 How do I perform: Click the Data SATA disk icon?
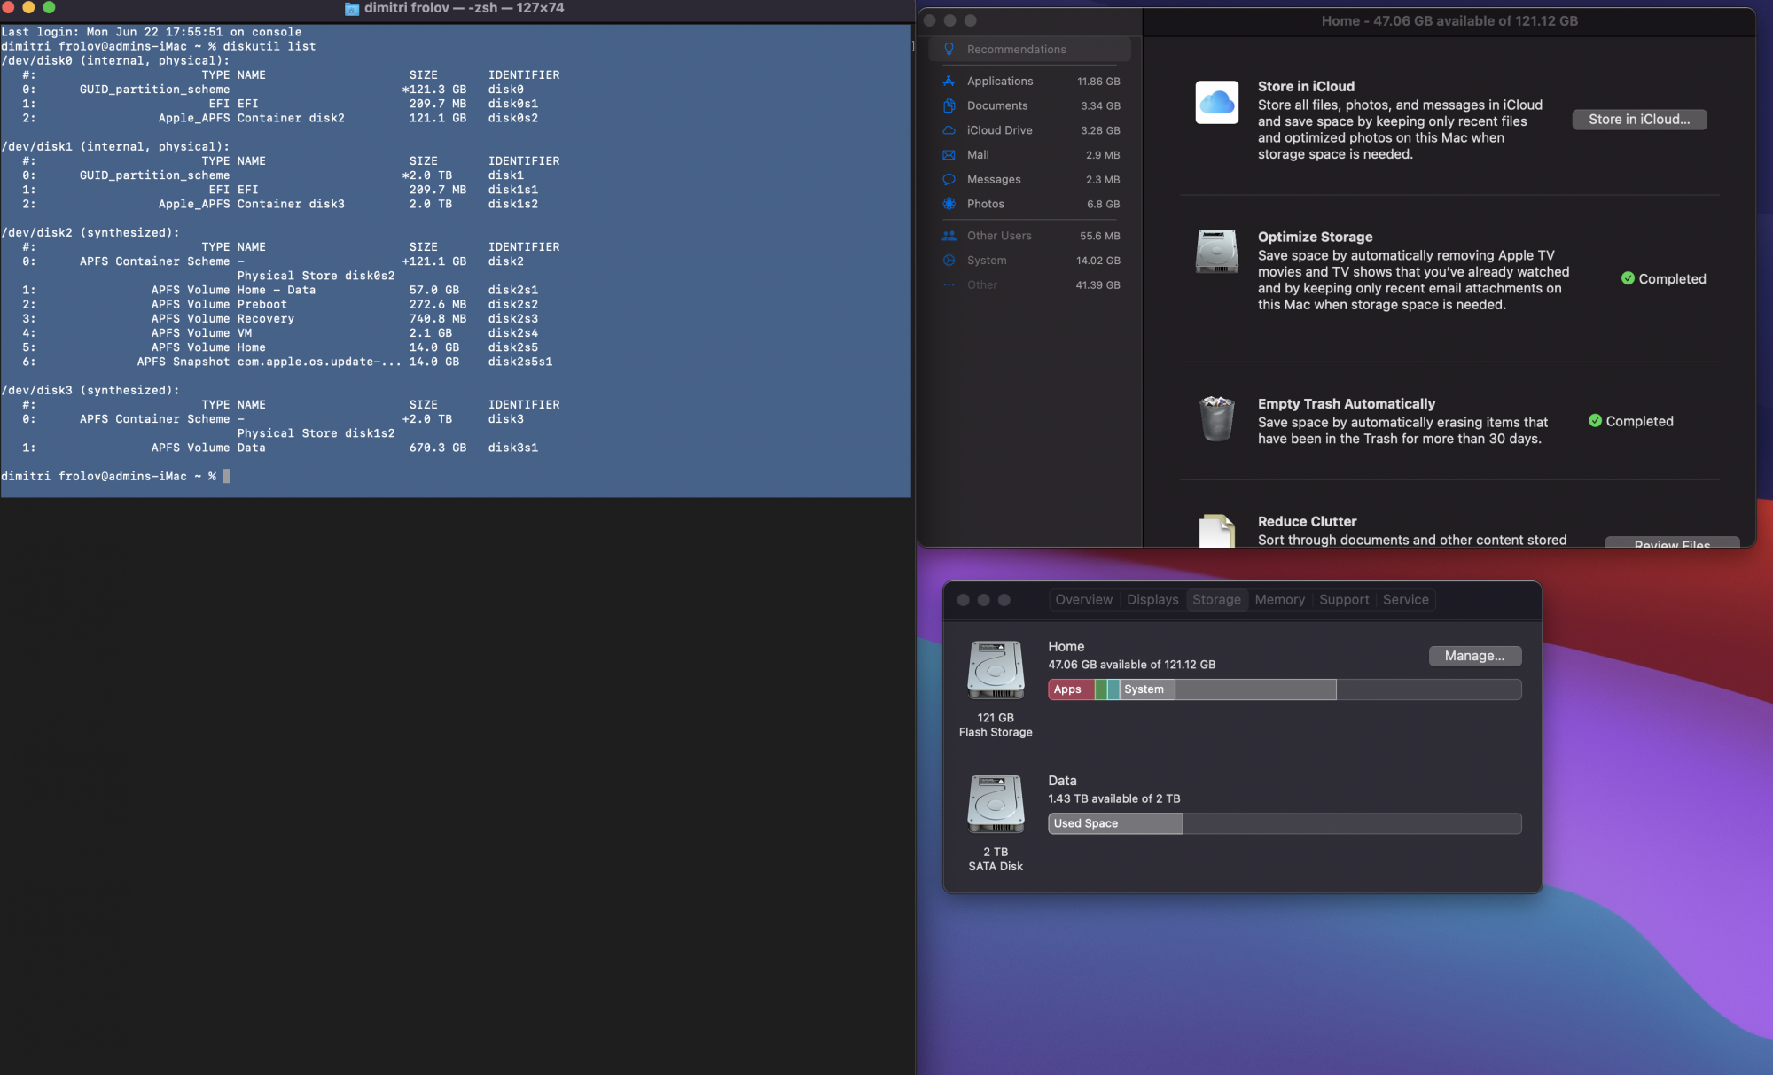[996, 803]
